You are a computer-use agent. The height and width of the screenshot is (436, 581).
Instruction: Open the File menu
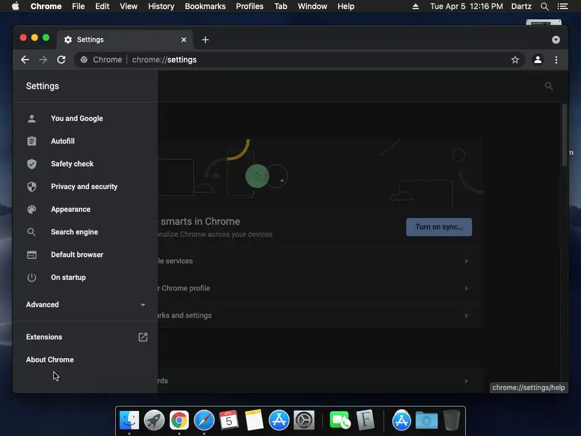pyautogui.click(x=78, y=6)
